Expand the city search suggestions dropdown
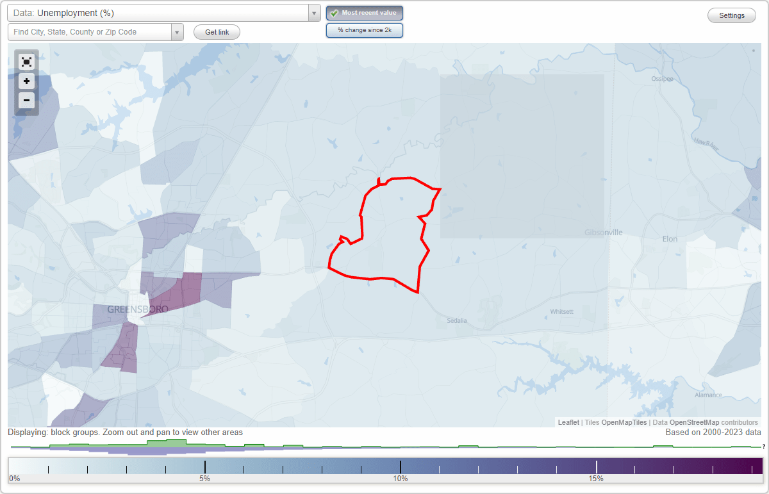Image resolution: width=769 pixels, height=494 pixels. click(x=178, y=32)
